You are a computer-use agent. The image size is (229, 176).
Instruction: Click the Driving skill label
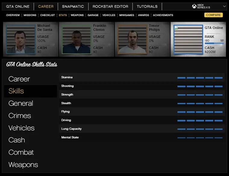pos(66,120)
